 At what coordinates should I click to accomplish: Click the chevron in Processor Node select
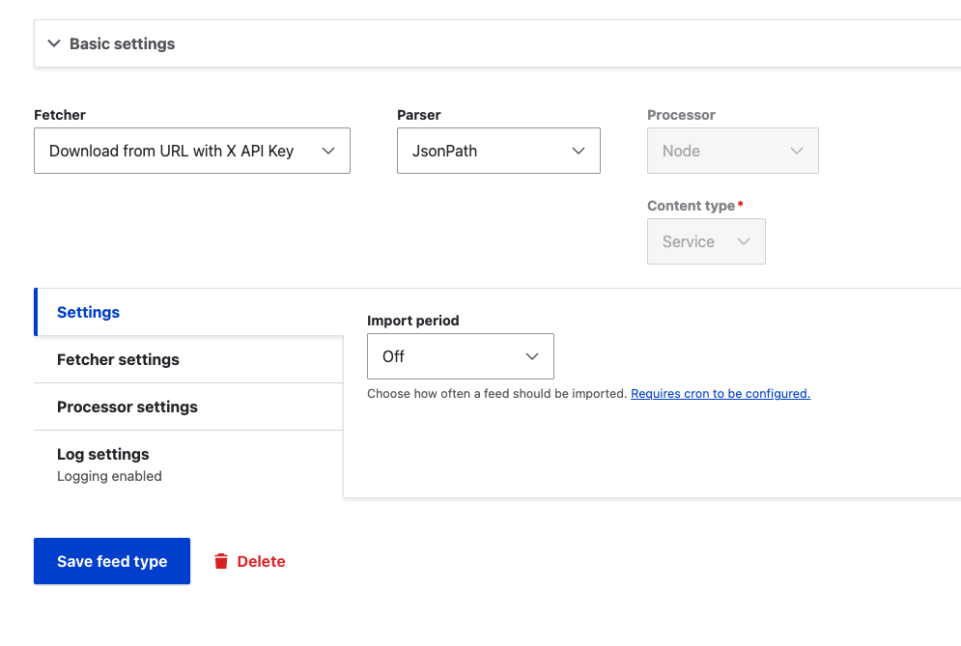(797, 151)
